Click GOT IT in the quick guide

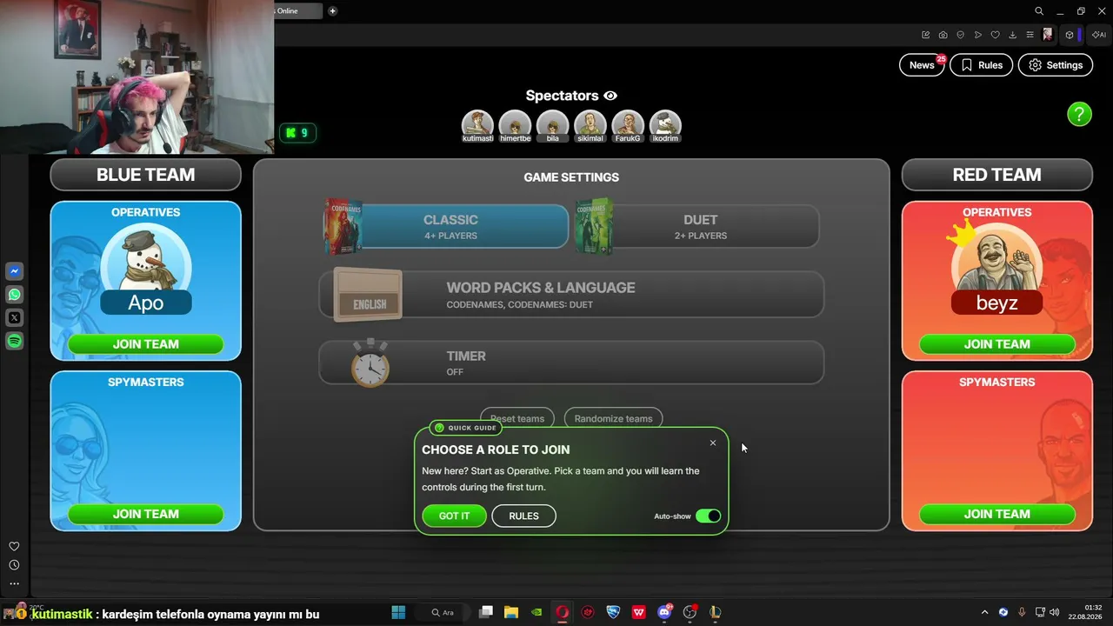(x=454, y=516)
